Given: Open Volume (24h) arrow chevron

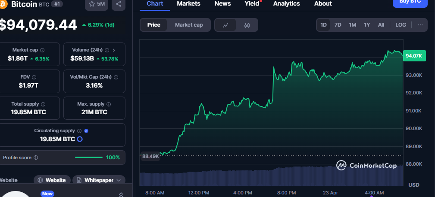Looking at the screenshot, I should [114, 50].
